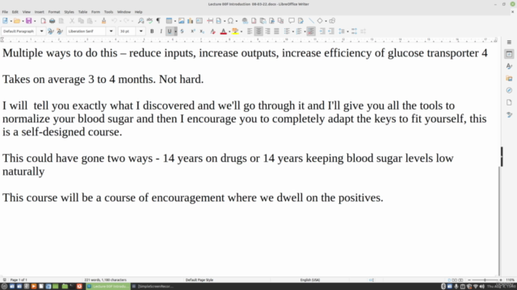
Task: Click Default Page Style in status bar
Action: coord(200,280)
